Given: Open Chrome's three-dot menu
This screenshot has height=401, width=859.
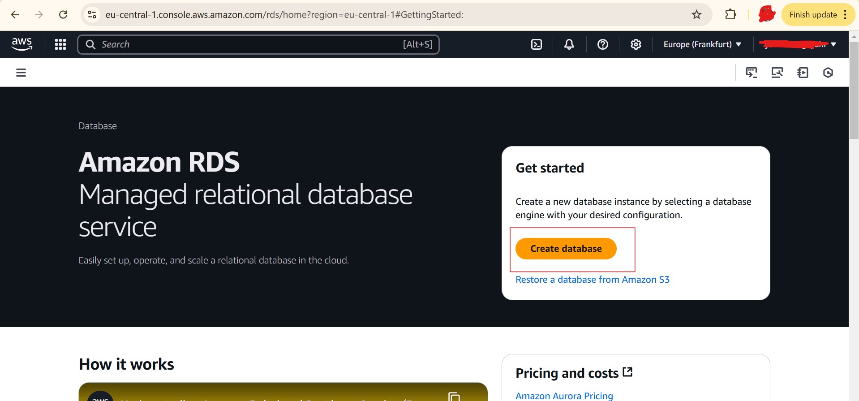Looking at the screenshot, I should pyautogui.click(x=845, y=15).
